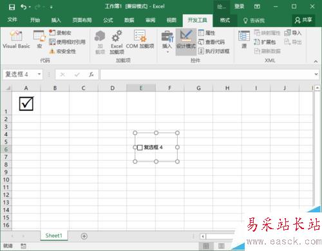The width and height of the screenshot is (322, 251).
Task: Open the Visual Basic editor
Action: coord(16,40)
